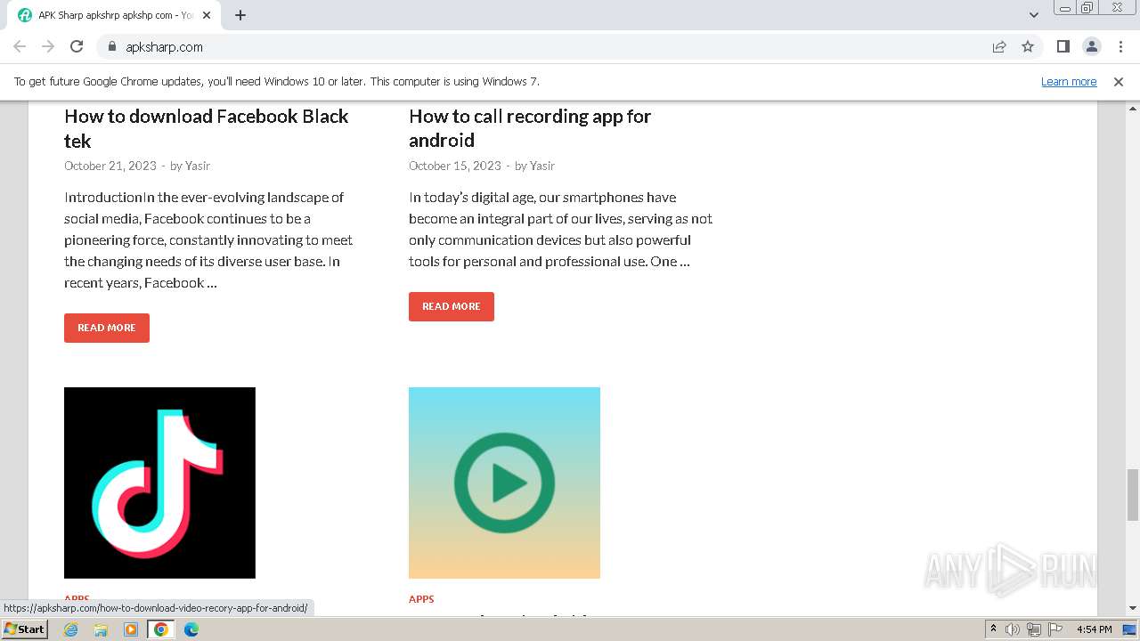Show hidden system tray icons
This screenshot has width=1140, height=641.
pyautogui.click(x=993, y=629)
